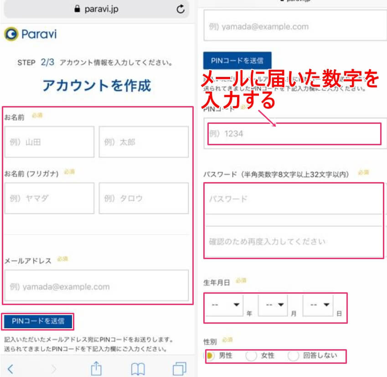Tap the Safari reload page icon
387x377 pixels.
(x=181, y=9)
